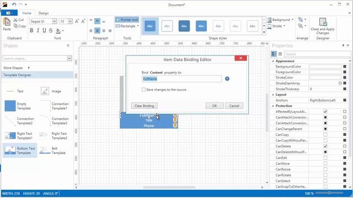This screenshot has height=198, width=353.
Task: Click the Cut scissors icon
Action: (15, 20)
